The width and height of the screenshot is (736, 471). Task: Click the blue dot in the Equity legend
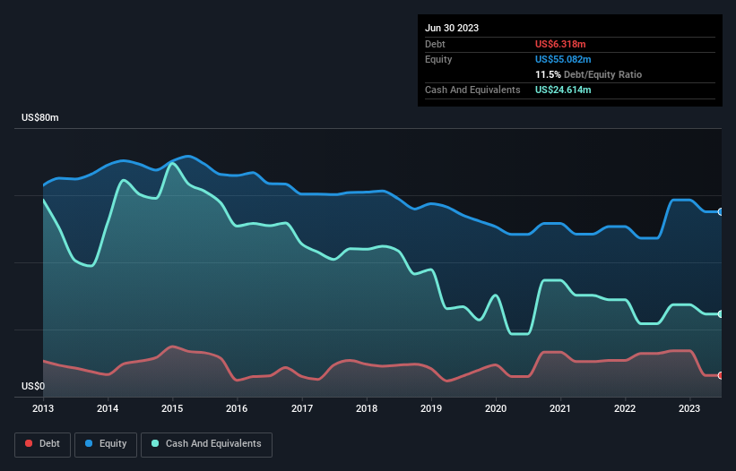89,444
